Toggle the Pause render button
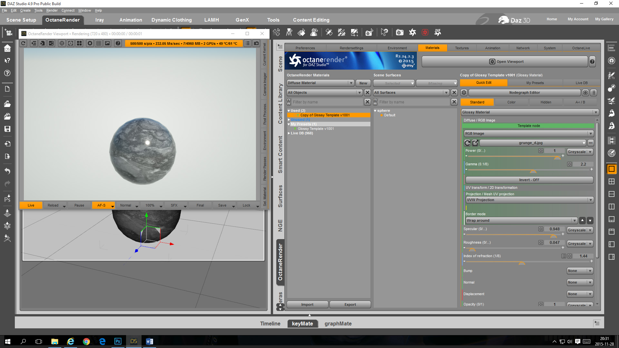The image size is (619, 348). [79, 205]
